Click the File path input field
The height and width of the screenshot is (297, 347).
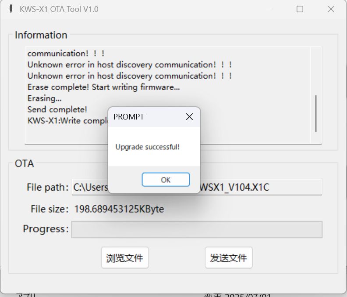pyautogui.click(x=197, y=187)
